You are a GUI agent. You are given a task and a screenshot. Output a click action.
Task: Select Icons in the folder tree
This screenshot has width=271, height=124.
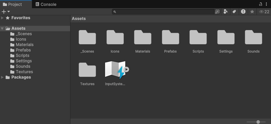click(x=21, y=39)
